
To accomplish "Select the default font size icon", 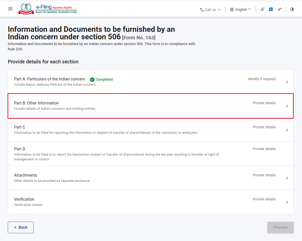I will point(271,9).
